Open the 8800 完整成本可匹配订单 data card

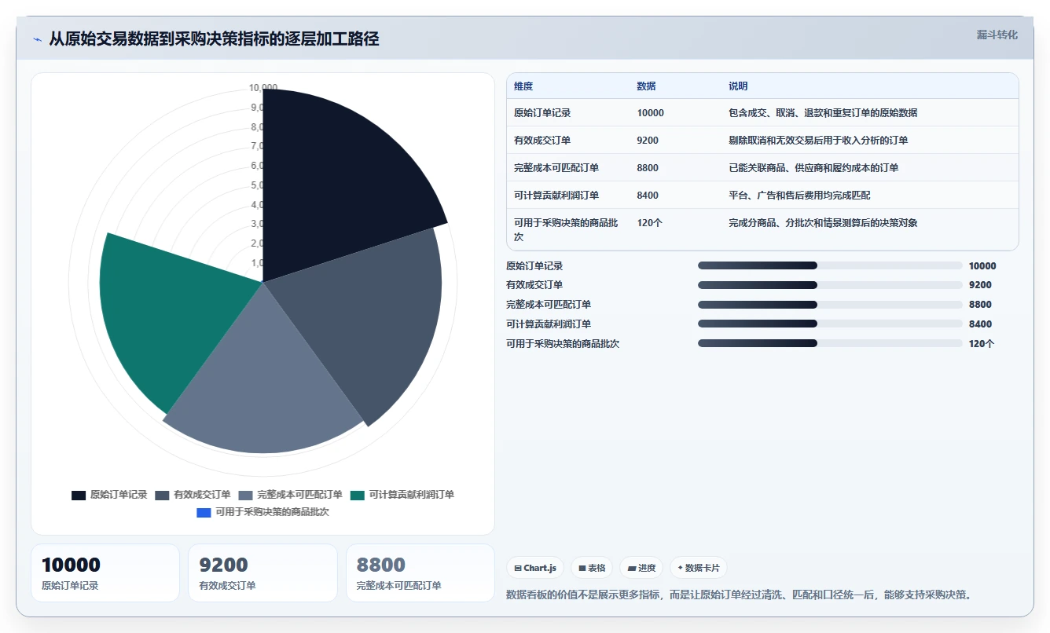pos(420,573)
